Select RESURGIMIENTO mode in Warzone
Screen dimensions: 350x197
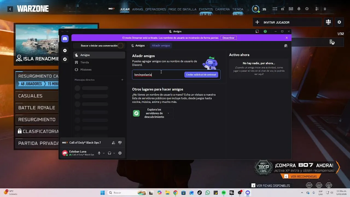tap(36, 120)
